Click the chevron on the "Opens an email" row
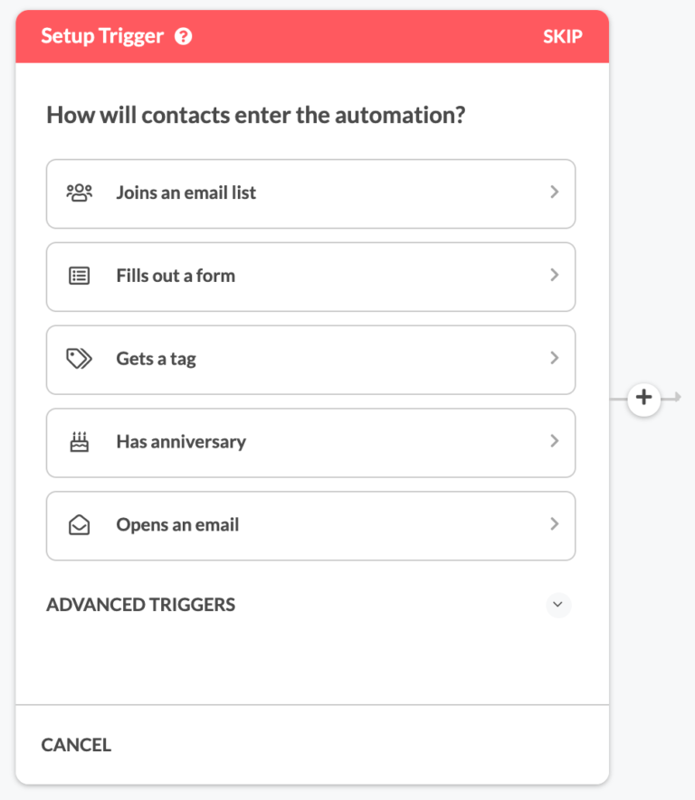This screenshot has height=800, width=695. [555, 525]
